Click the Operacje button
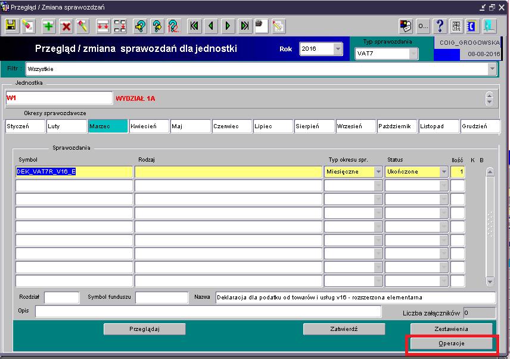This screenshot has height=359, width=510. click(x=452, y=343)
